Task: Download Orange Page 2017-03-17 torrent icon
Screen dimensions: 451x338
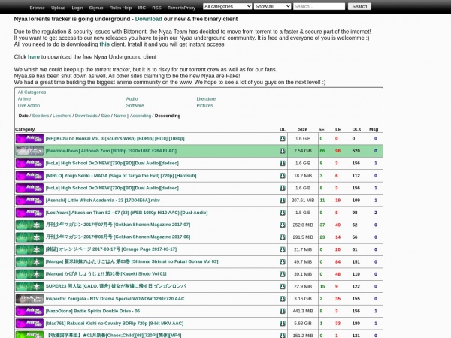Action: 283,250
